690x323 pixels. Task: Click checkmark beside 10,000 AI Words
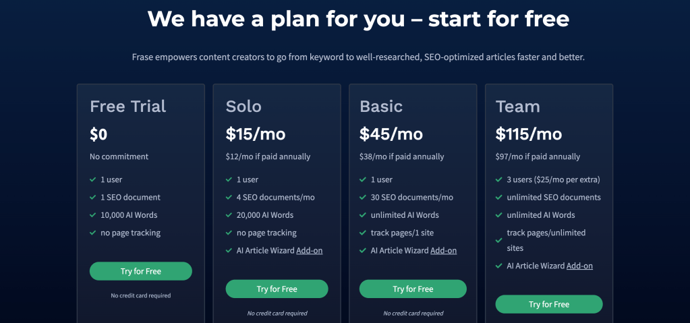(x=92, y=215)
